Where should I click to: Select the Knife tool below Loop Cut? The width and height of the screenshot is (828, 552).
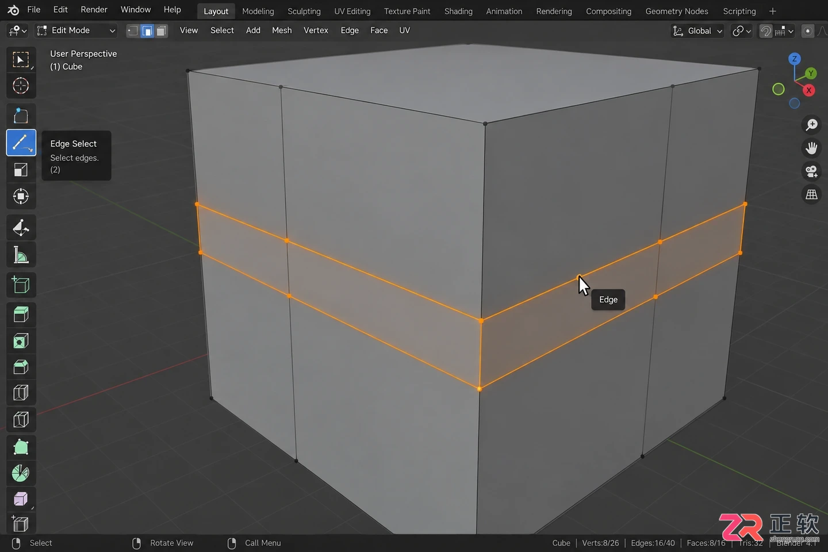coord(21,420)
